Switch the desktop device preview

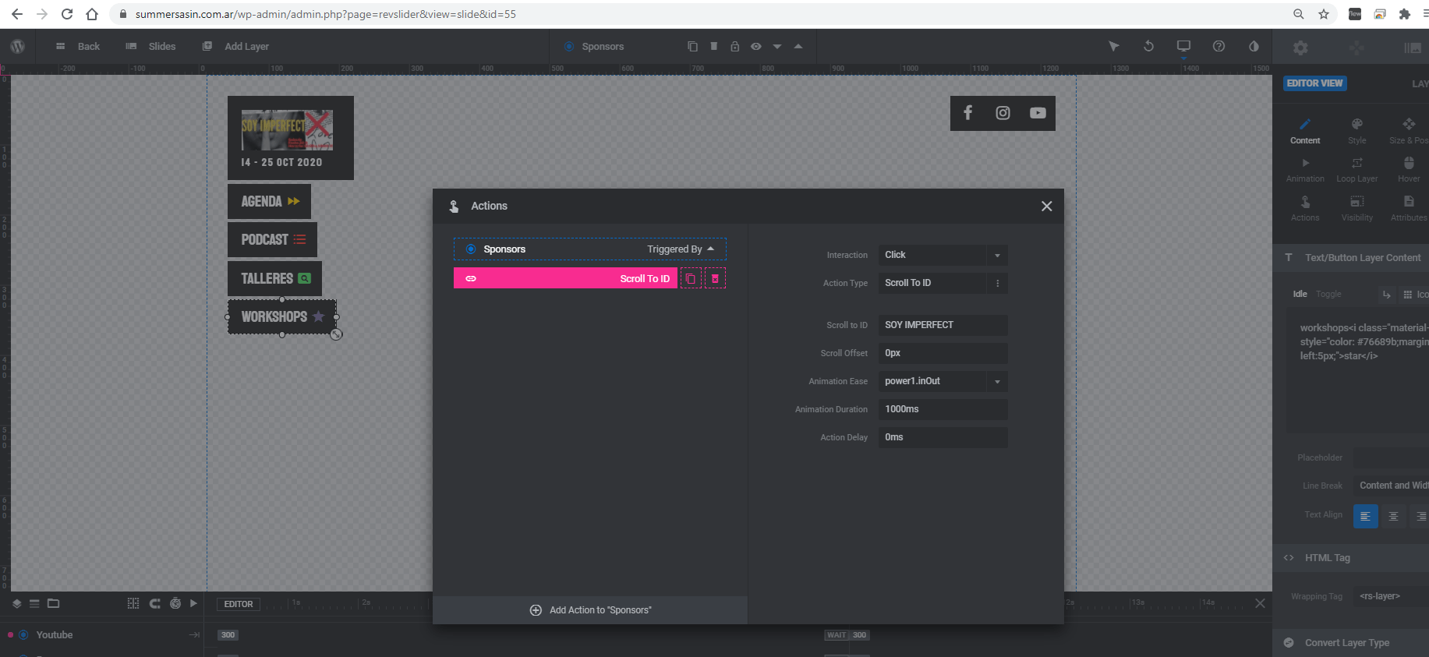1183,47
